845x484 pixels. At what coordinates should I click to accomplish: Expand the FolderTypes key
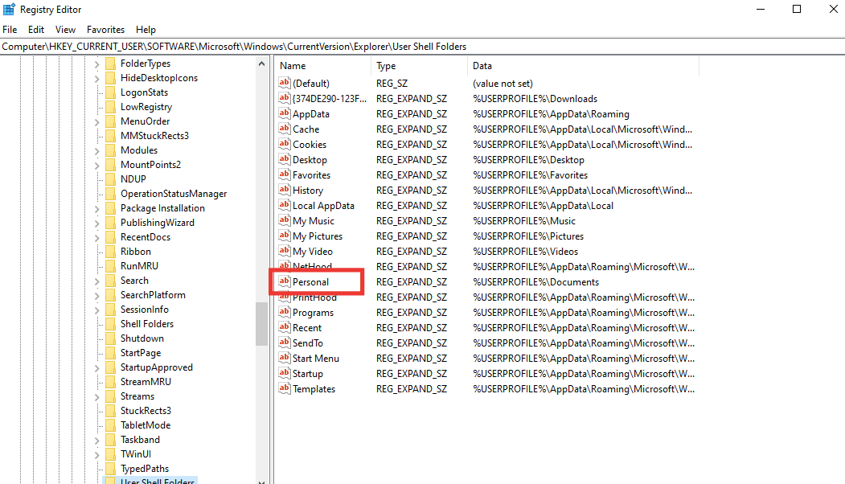97,64
